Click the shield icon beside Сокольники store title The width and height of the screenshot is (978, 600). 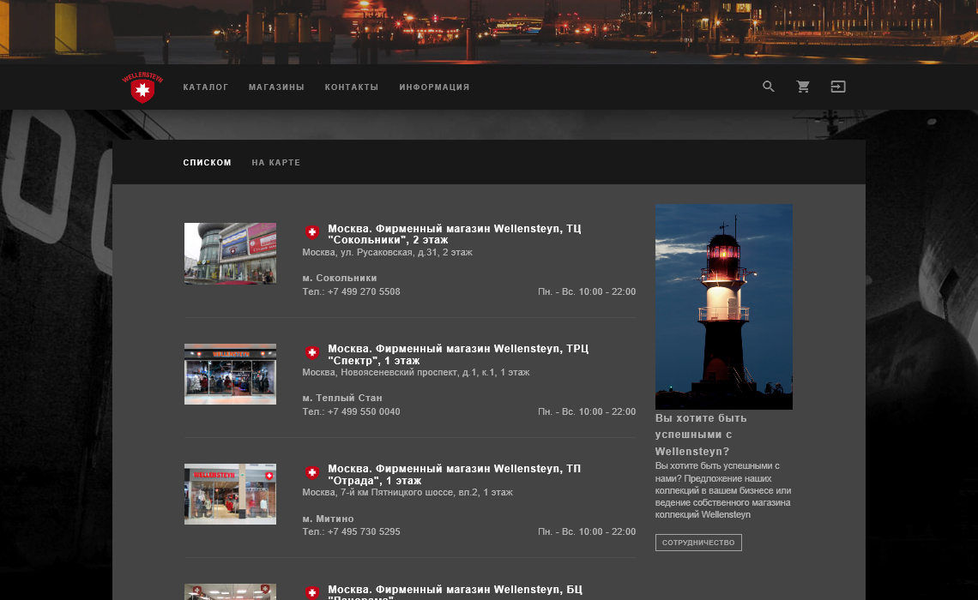pos(312,231)
